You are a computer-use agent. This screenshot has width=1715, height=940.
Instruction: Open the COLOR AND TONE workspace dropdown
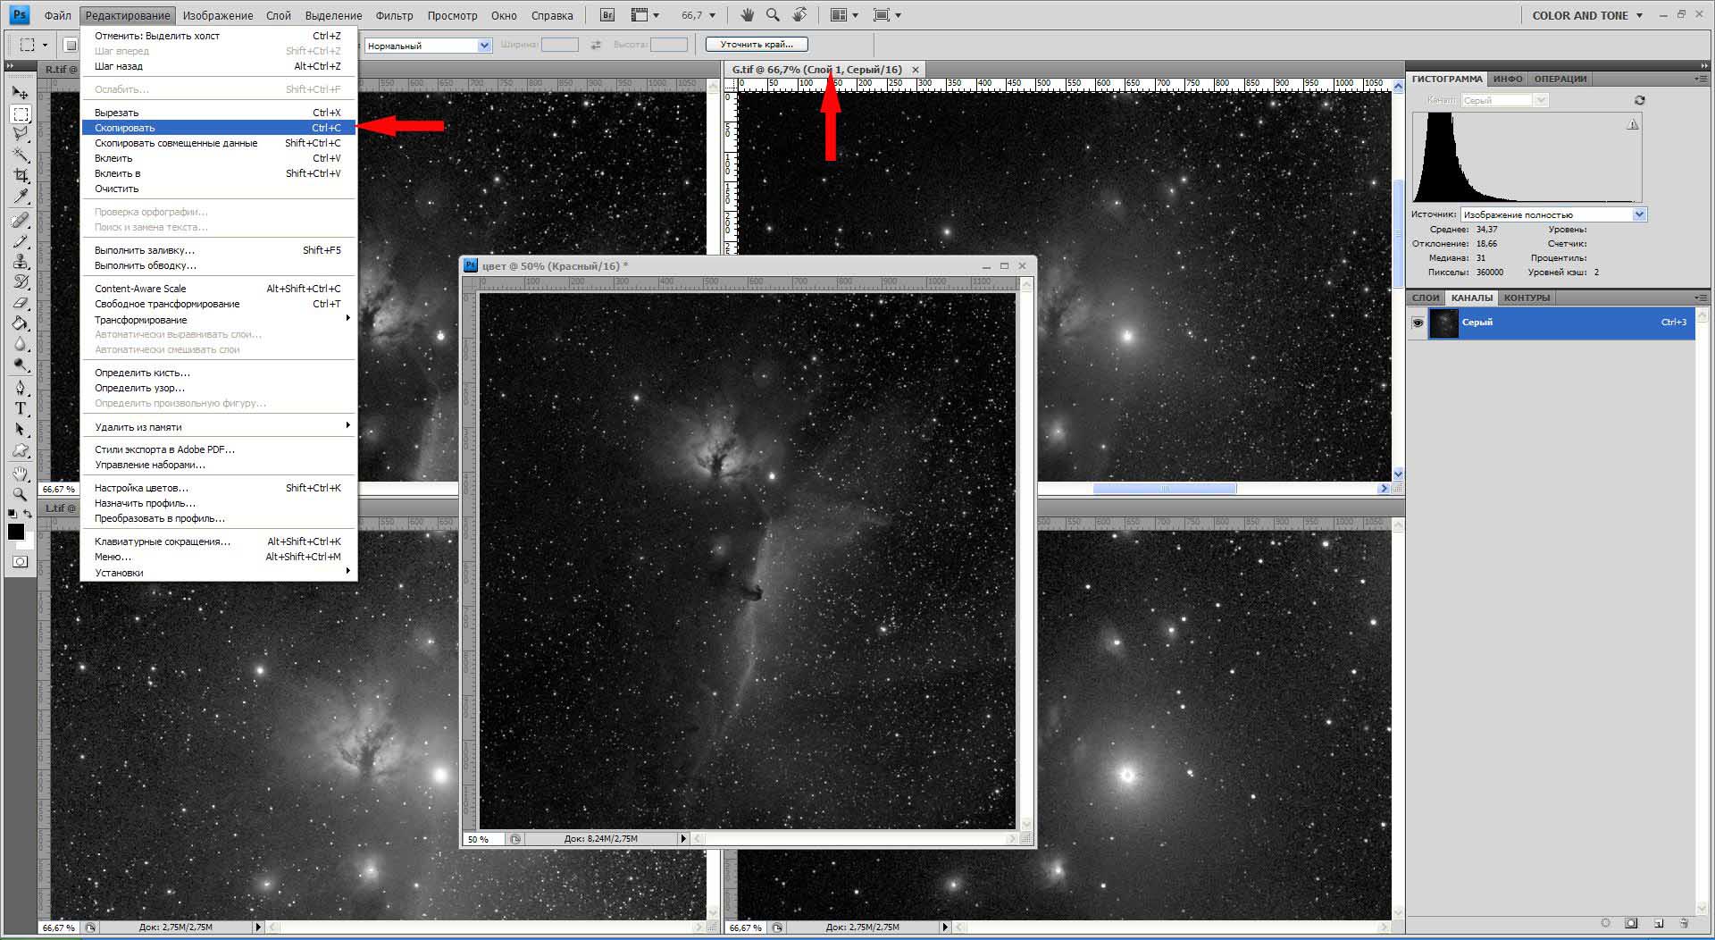click(x=1587, y=15)
